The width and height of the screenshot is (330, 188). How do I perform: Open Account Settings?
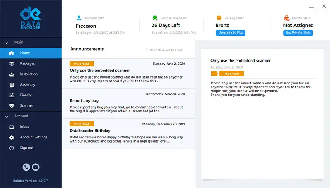coord(31,138)
